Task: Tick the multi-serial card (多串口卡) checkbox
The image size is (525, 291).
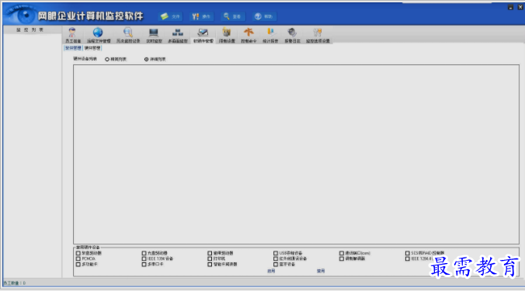Action: 144,265
